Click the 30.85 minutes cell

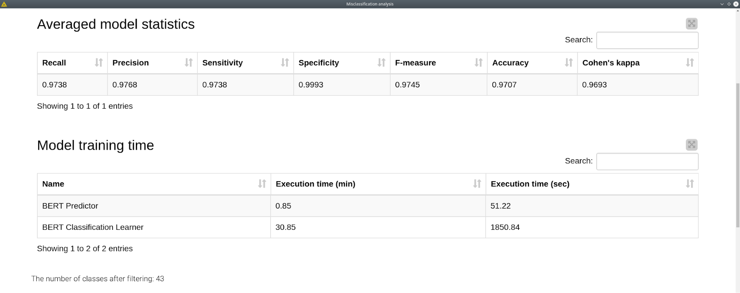[x=378, y=227]
